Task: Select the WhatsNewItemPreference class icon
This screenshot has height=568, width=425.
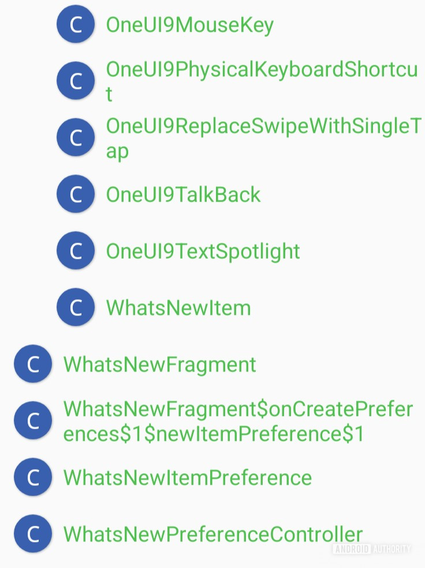Action: point(32,477)
